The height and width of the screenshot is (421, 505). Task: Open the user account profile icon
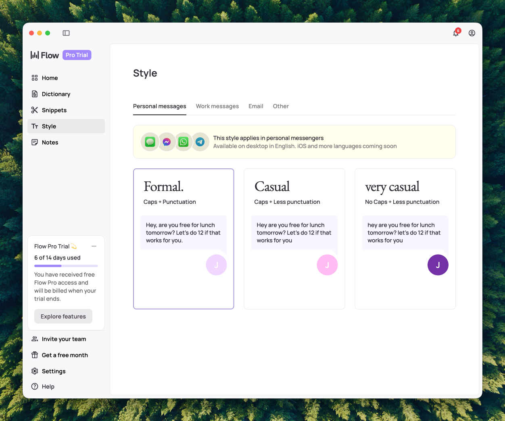click(472, 33)
